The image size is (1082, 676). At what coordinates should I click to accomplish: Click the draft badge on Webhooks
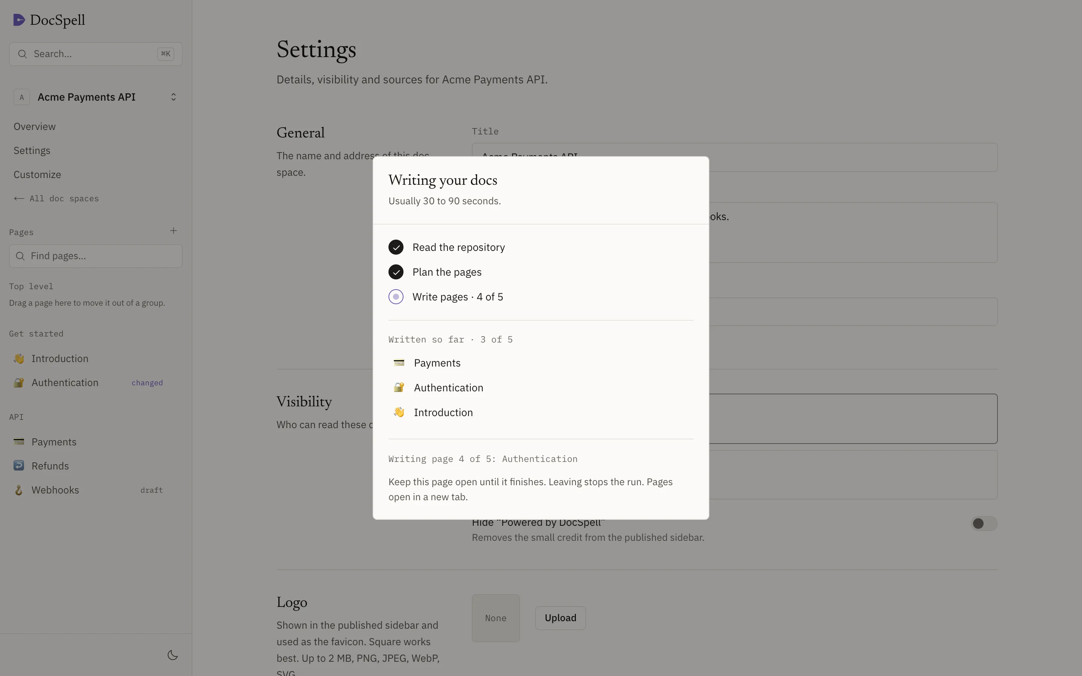[x=151, y=490]
